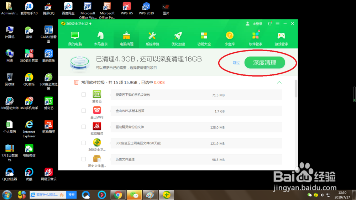Select the 电脑清理 tab

[x=126, y=38]
